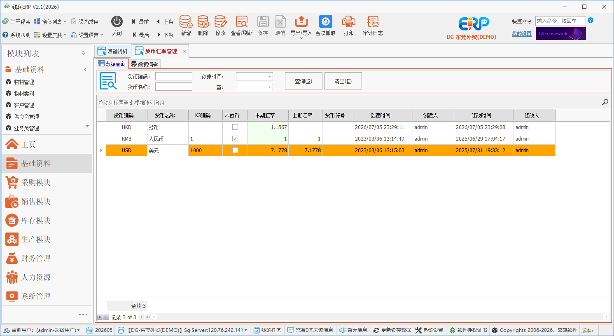Switch to the 货币汇率管理 document tab

pos(156,51)
